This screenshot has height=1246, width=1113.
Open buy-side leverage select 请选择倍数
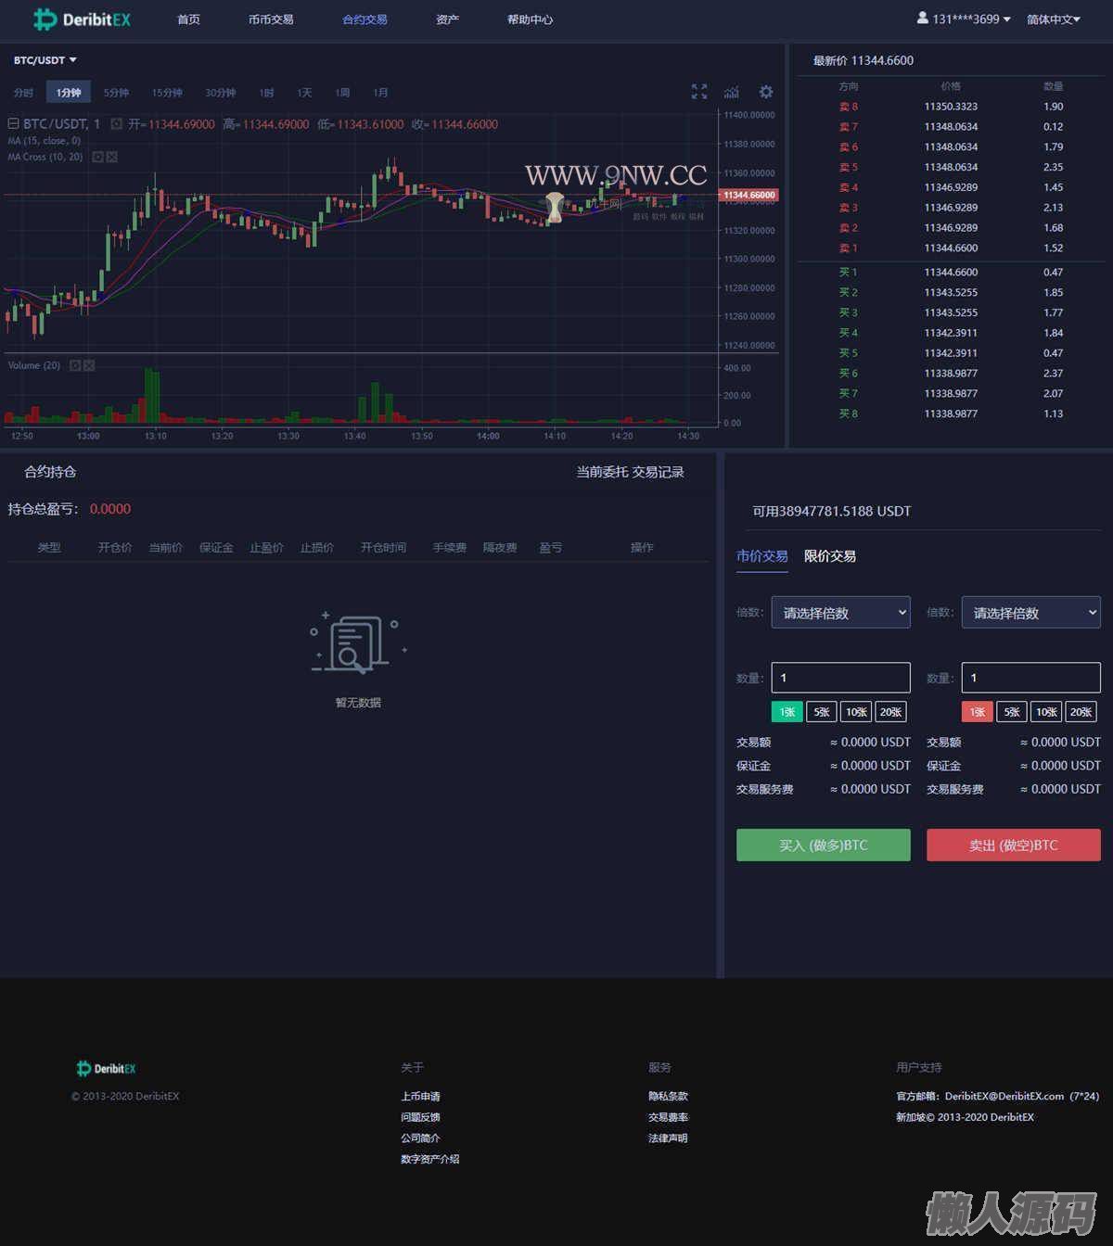coord(840,612)
